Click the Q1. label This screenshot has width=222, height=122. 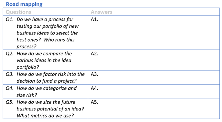[9, 19]
